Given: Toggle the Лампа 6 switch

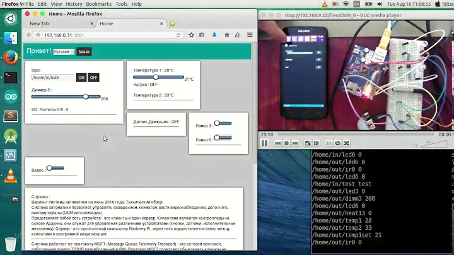Looking at the screenshot, I should [x=223, y=138].
